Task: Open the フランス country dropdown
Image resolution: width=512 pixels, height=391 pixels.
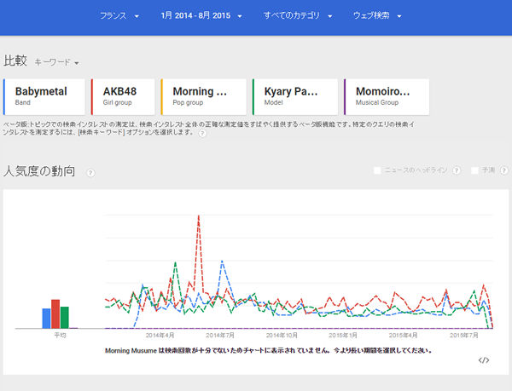Action: click(x=119, y=15)
